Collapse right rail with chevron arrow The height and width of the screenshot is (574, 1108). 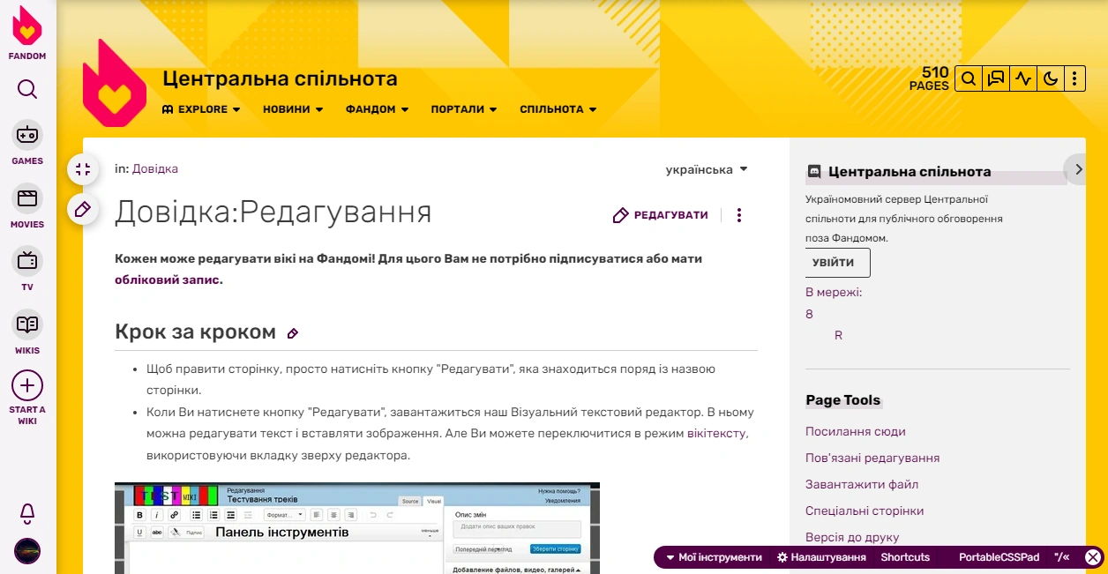(1078, 169)
